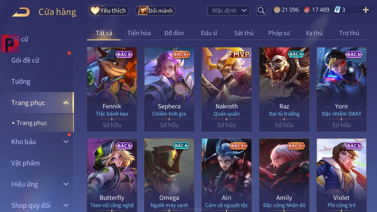The width and height of the screenshot is (377, 212).
Task: Click the back arrow icon
Action: [21, 12]
